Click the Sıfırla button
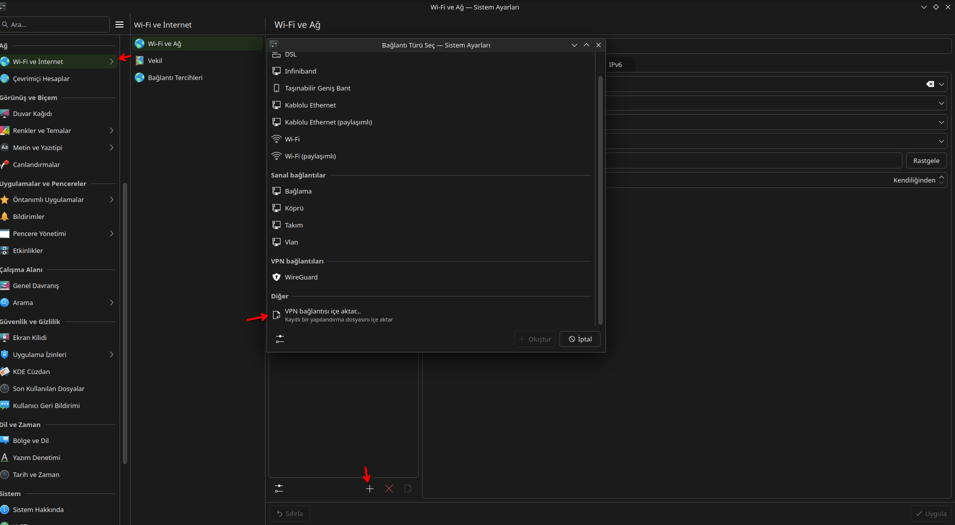This screenshot has height=525, width=955. 289,513
